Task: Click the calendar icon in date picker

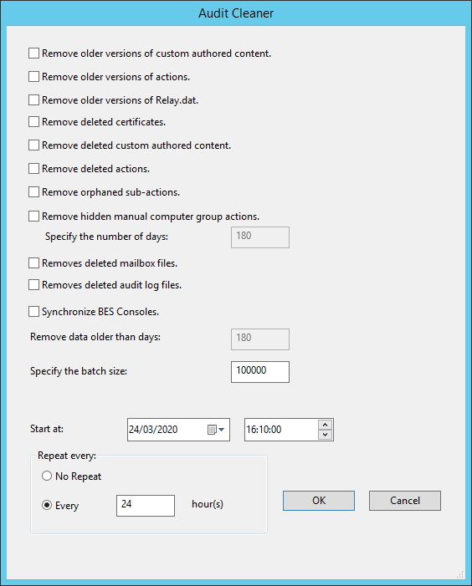Action: pos(212,430)
